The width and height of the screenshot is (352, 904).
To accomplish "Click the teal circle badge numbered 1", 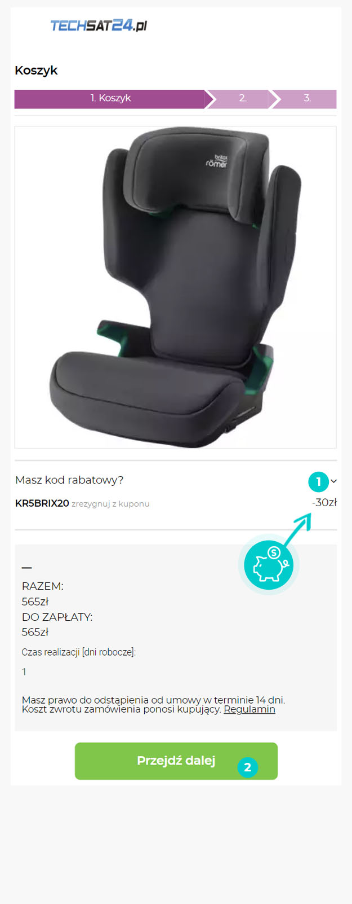I will pos(318,481).
